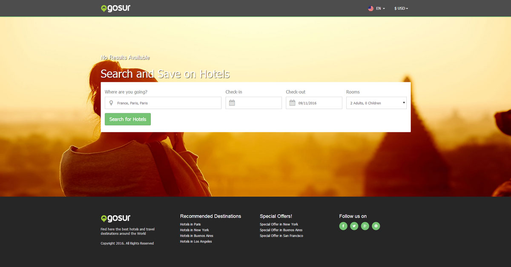
Task: Open Special Offer in San Francisco
Action: pyautogui.click(x=281, y=236)
